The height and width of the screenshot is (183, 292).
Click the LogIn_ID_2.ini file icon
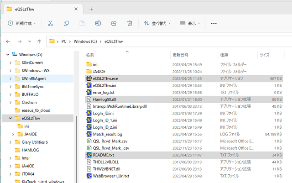pyautogui.click(x=89, y=127)
